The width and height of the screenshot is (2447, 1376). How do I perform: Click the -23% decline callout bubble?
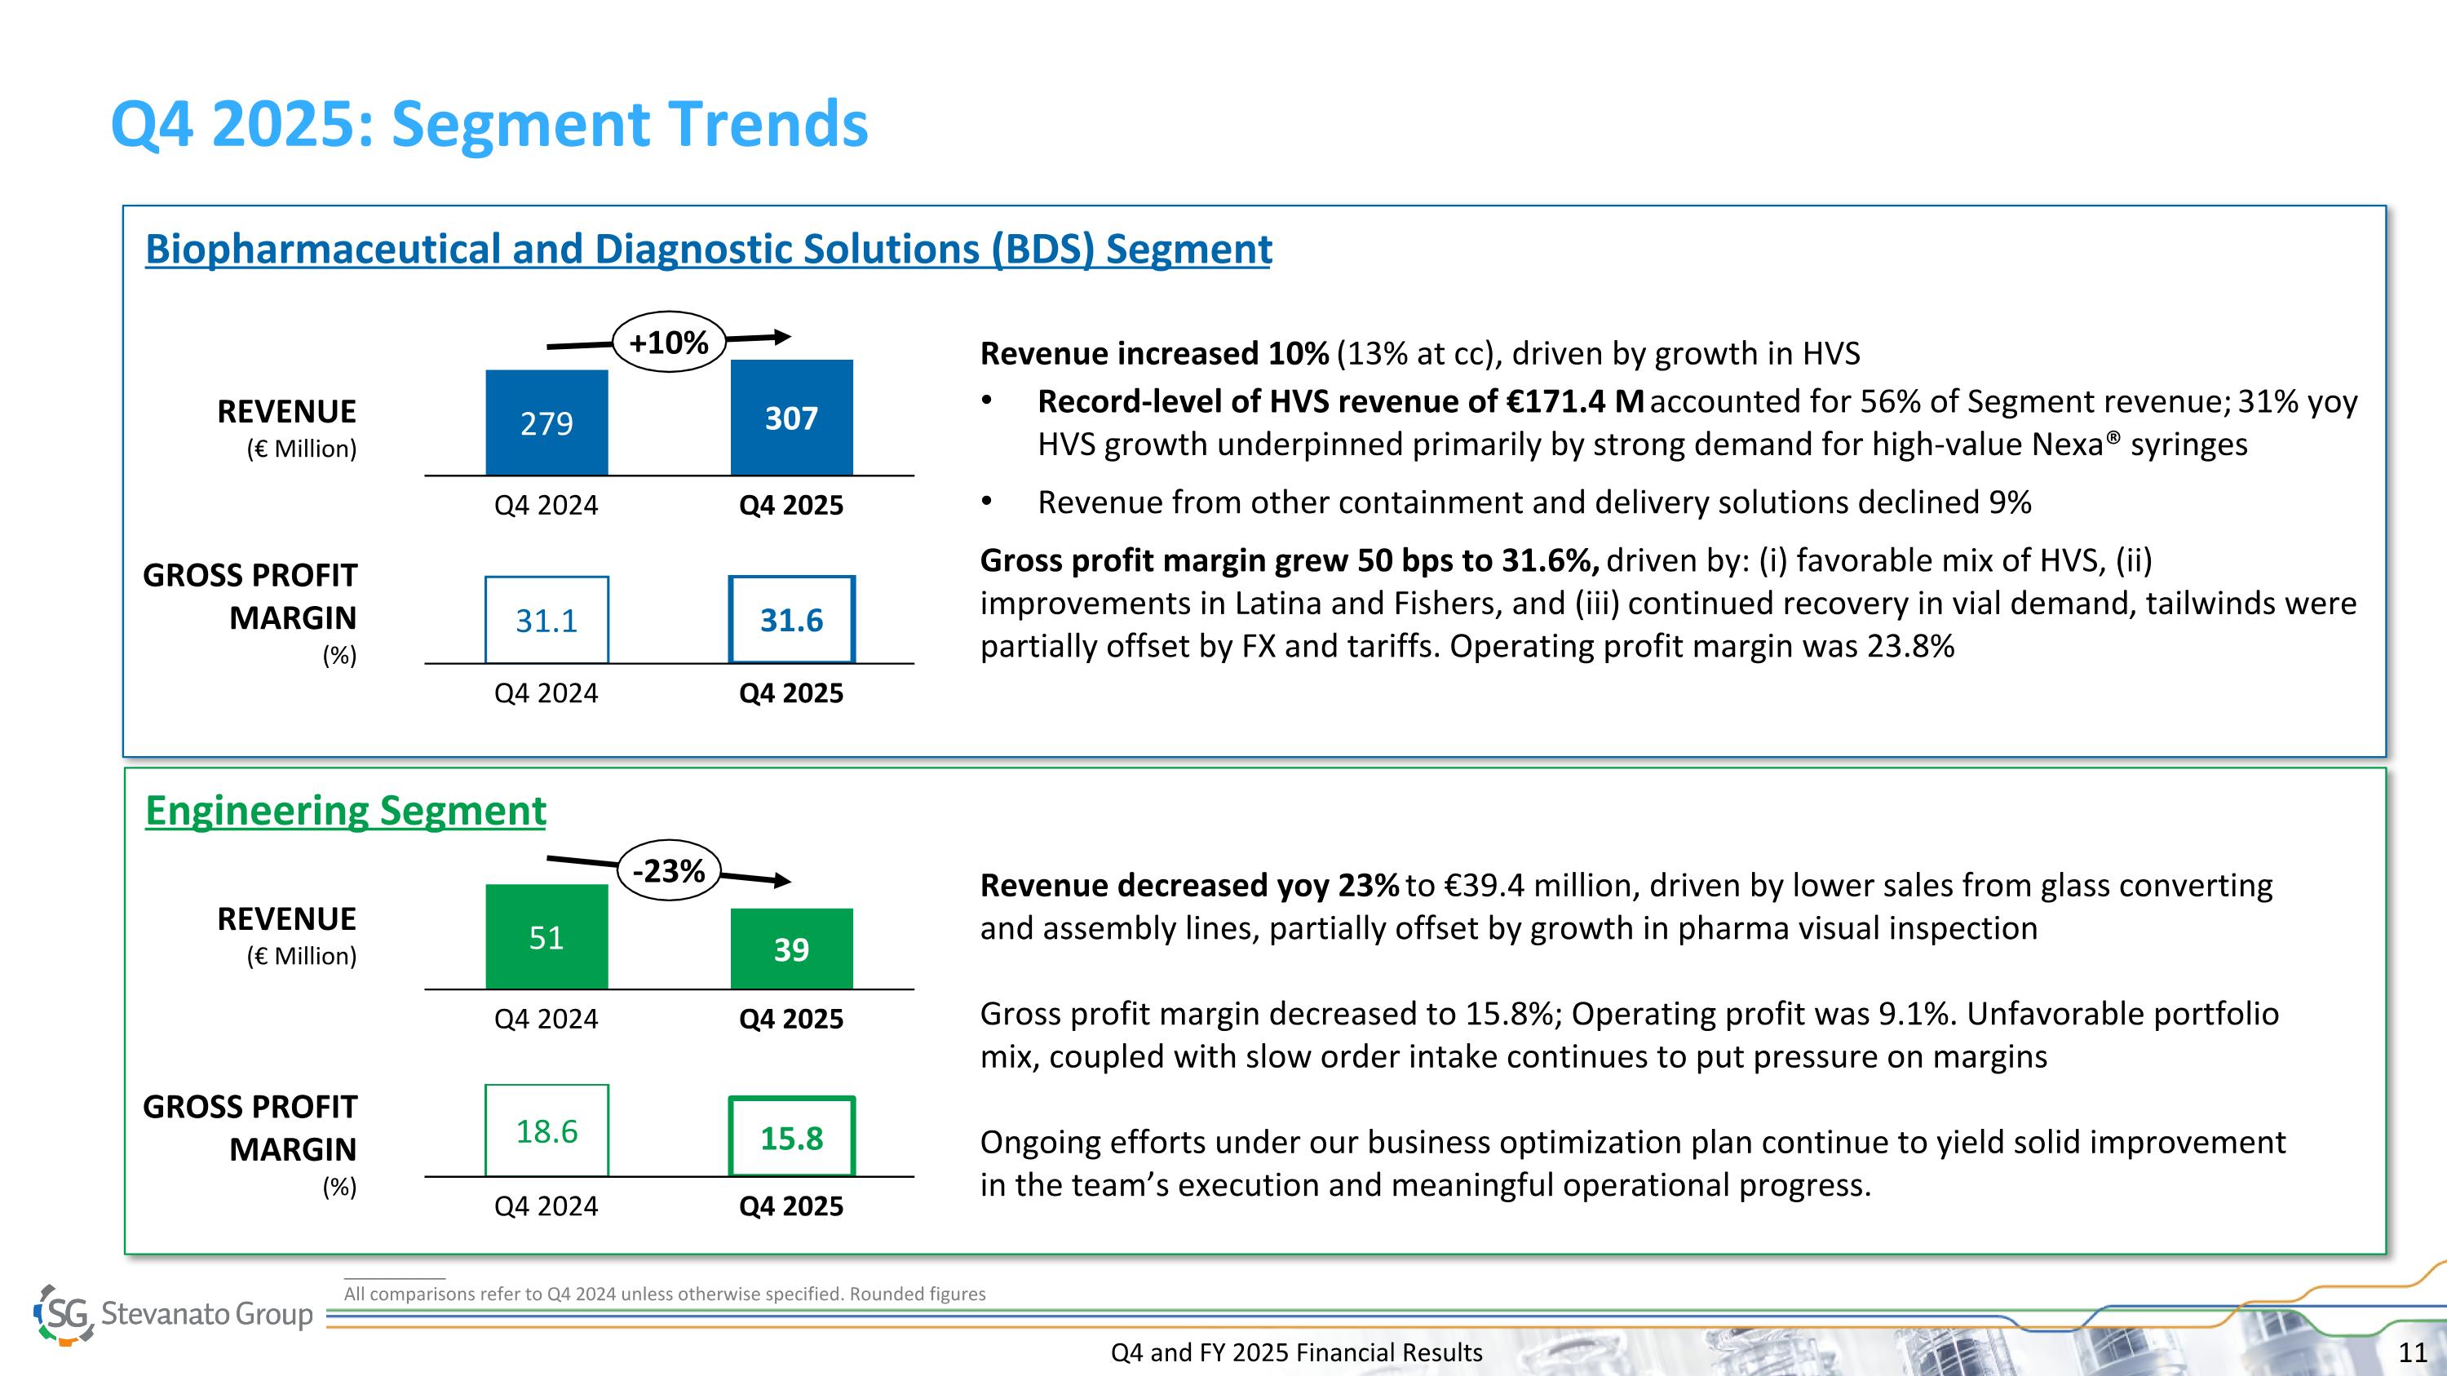[669, 869]
